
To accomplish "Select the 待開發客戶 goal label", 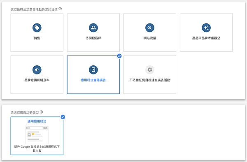I will tap(93, 38).
